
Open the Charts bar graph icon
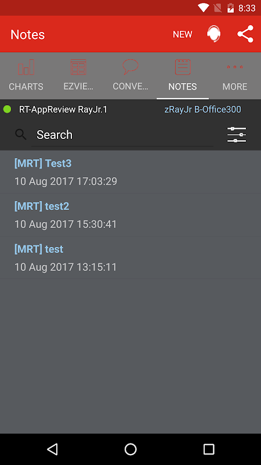tap(26, 67)
